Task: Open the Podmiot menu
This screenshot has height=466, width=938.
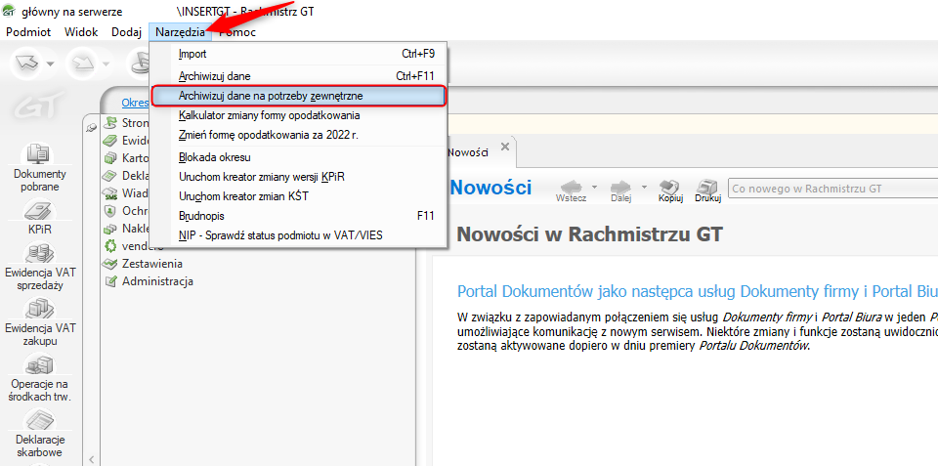Action: 28,32
